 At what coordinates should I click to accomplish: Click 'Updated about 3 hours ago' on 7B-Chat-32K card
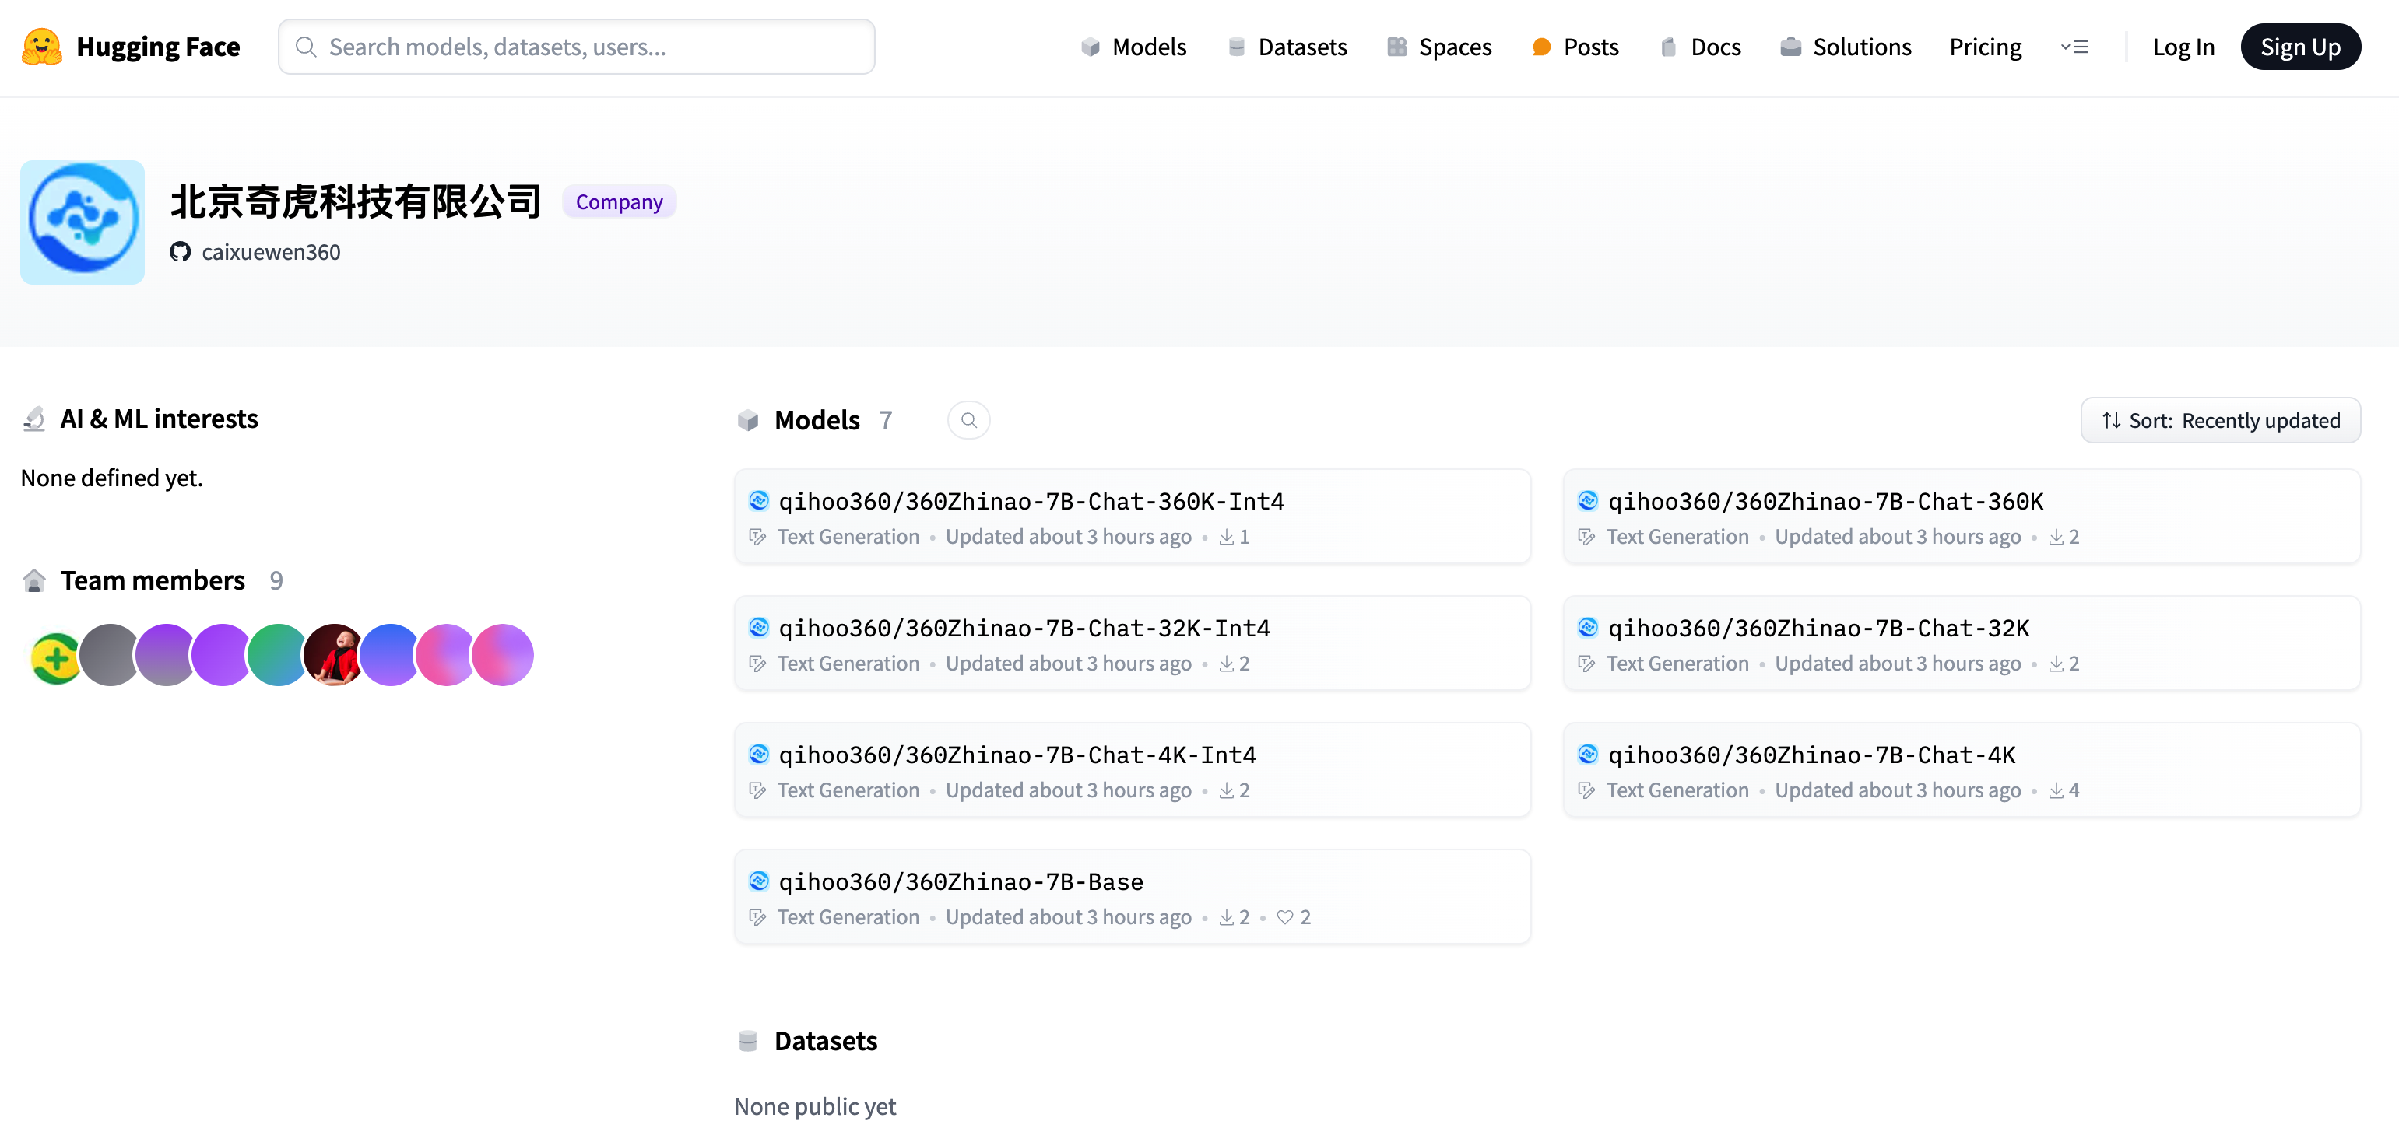[1897, 664]
